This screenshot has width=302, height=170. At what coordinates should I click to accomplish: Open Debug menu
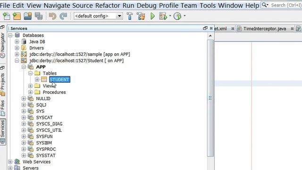pyautogui.click(x=147, y=5)
